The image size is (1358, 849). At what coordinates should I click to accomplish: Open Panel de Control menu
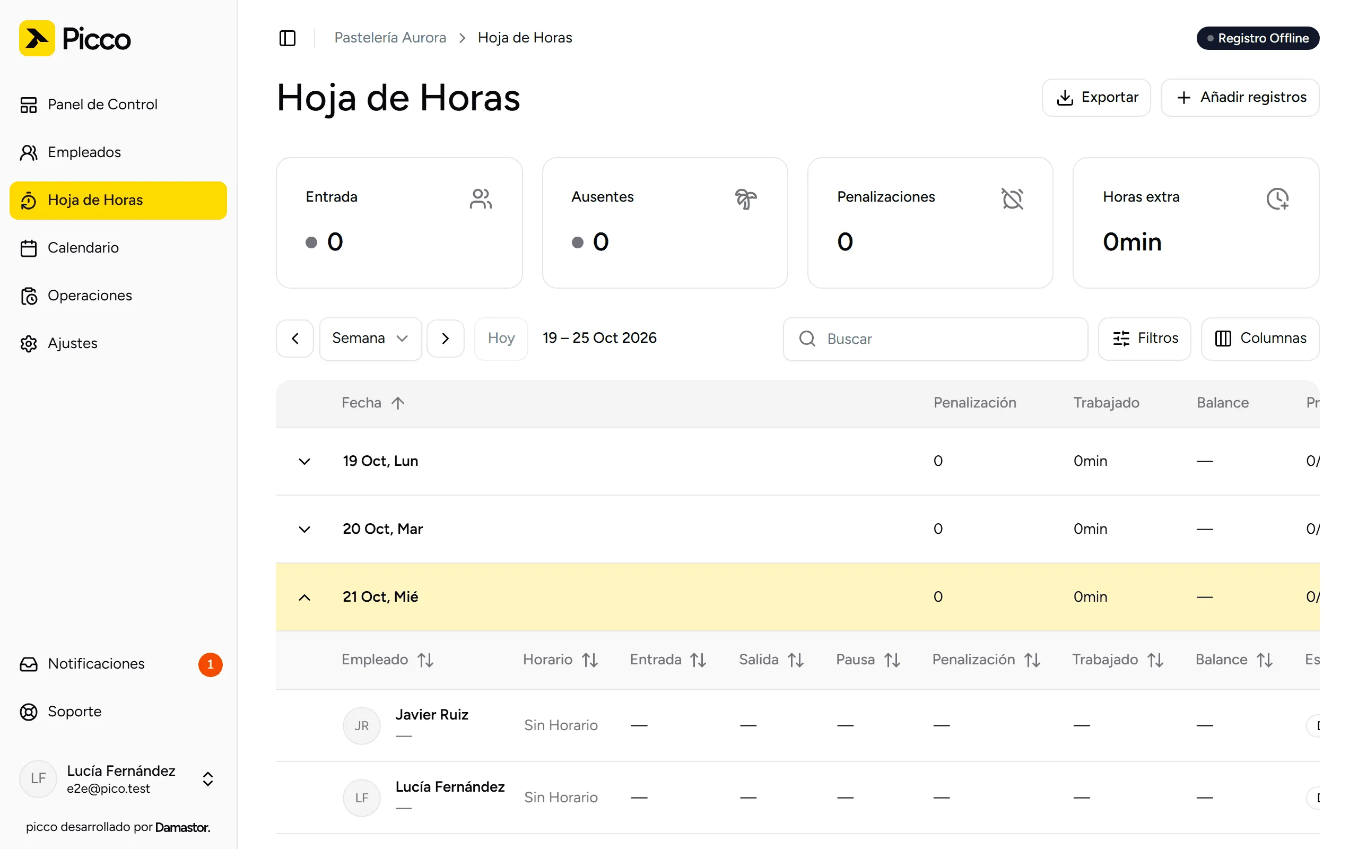[118, 105]
